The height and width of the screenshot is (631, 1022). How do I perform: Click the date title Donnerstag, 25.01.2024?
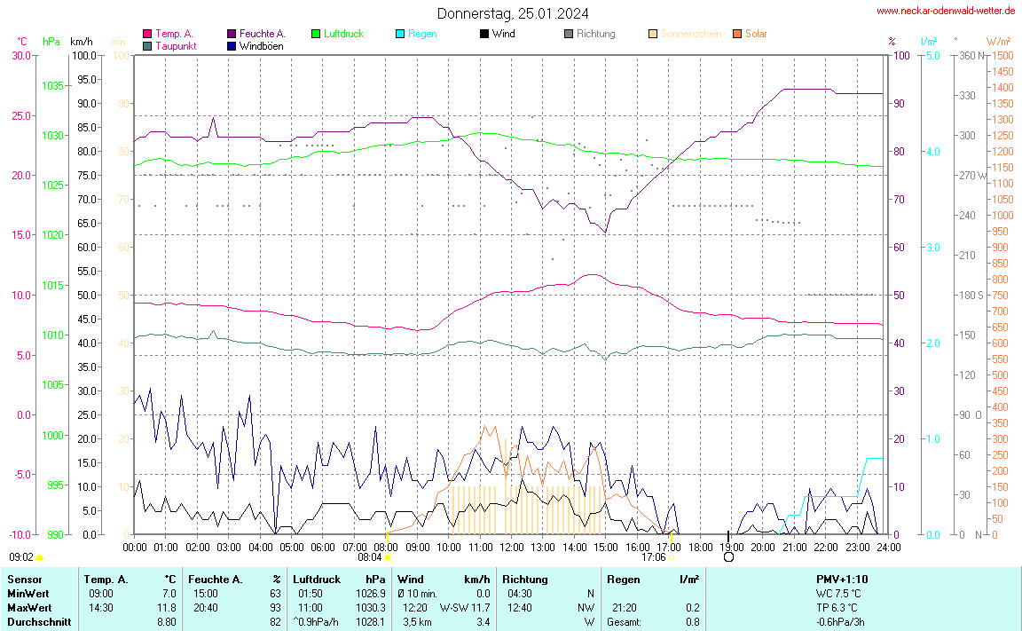tap(512, 13)
